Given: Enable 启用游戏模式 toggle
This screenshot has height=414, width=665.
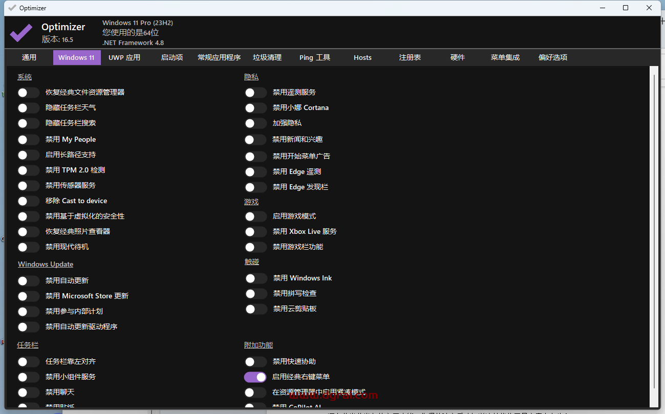Looking at the screenshot, I should tap(255, 216).
